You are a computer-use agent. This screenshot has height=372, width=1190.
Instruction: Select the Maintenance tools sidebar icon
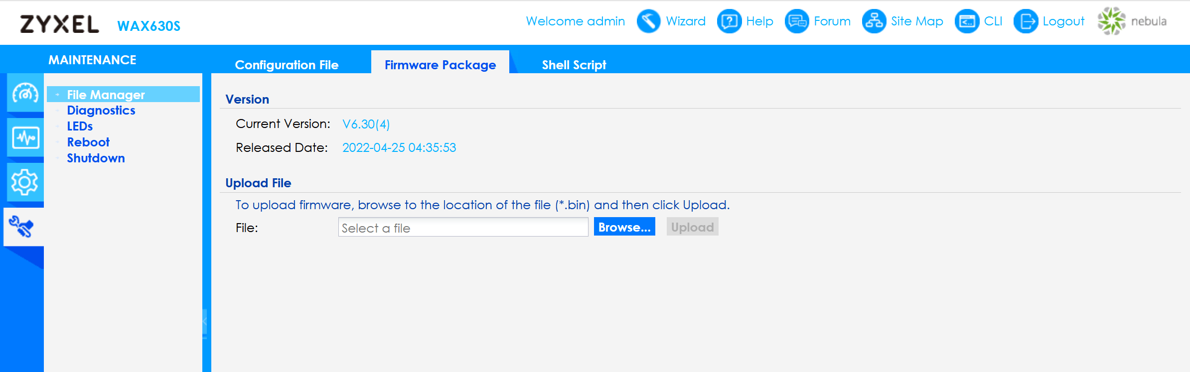(x=22, y=227)
